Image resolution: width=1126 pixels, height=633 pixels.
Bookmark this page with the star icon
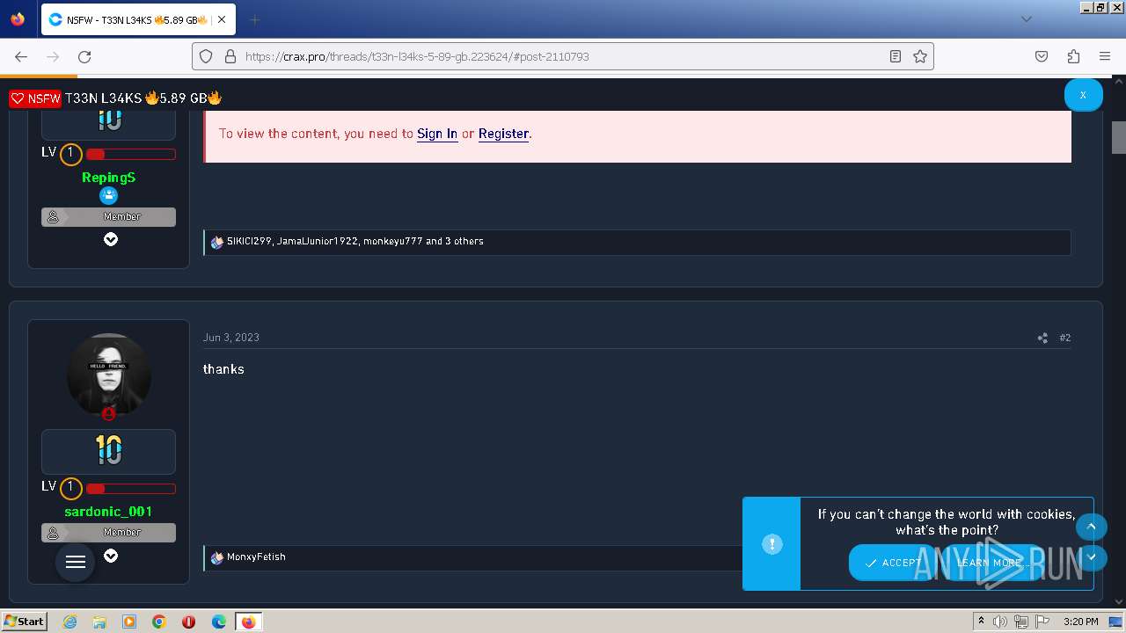click(920, 56)
